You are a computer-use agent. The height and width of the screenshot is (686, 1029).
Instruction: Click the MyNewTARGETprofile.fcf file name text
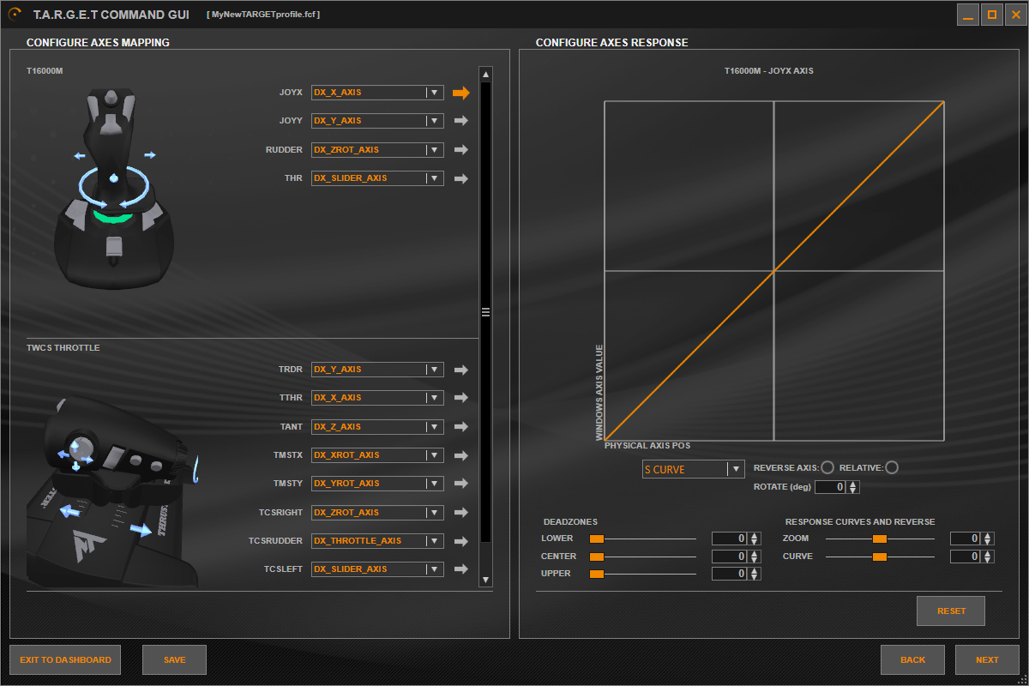264,15
